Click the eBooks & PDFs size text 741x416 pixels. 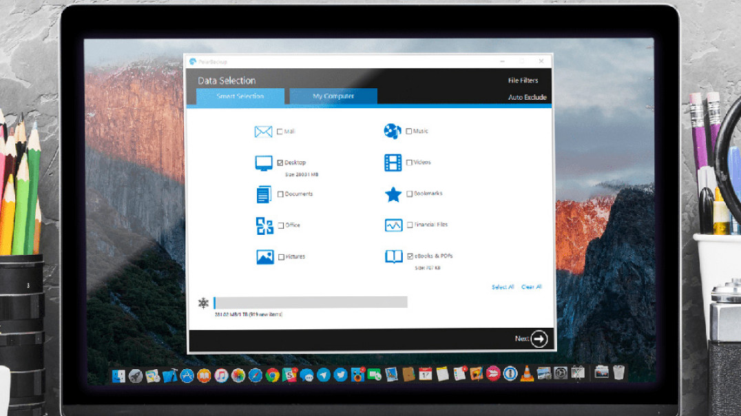pos(428,268)
